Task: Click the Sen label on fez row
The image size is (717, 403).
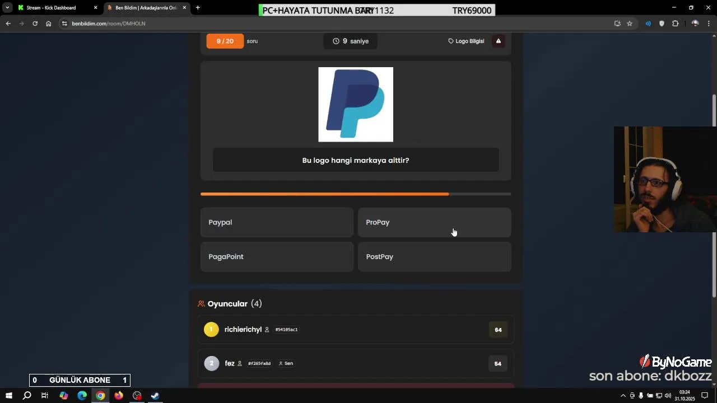Action: point(286,363)
